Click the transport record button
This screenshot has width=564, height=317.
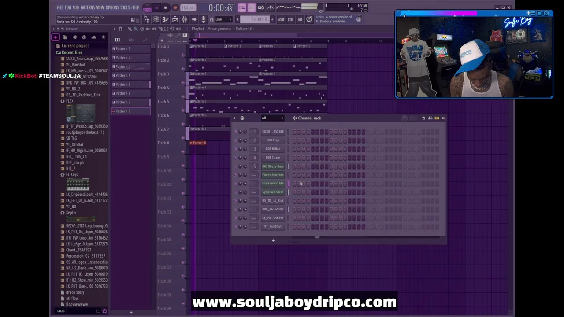point(175,7)
